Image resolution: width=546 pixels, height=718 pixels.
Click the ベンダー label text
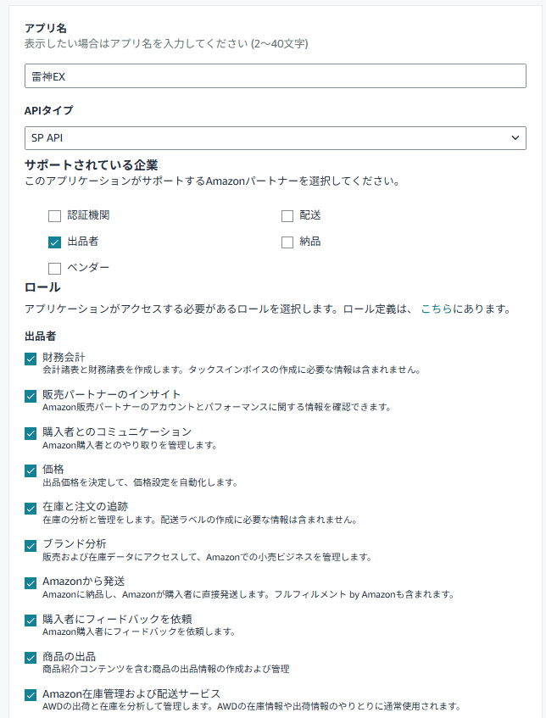pos(88,267)
